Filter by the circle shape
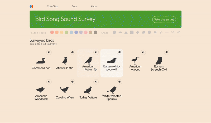 (114, 32)
